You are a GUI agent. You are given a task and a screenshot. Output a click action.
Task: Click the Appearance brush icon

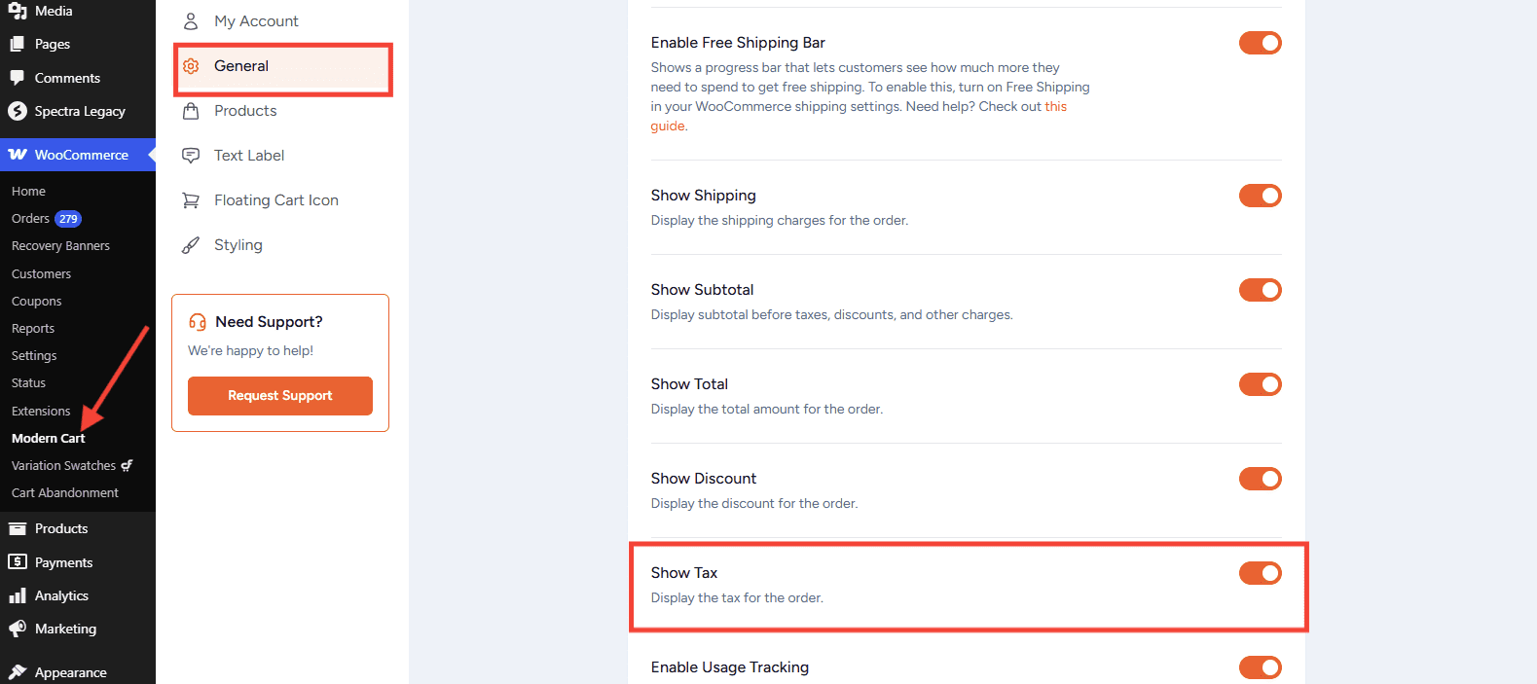[x=18, y=672]
